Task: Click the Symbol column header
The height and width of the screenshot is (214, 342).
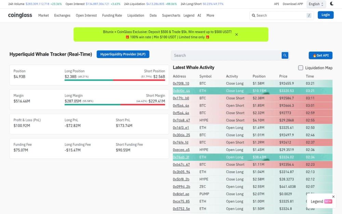Action: (x=205, y=76)
